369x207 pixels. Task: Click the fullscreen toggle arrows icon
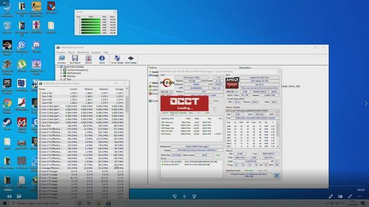pyautogui.click(x=350, y=197)
